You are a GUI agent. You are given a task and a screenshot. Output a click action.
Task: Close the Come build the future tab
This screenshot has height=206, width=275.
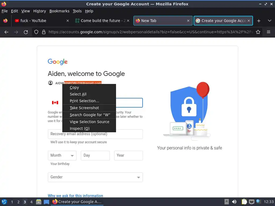128,21
